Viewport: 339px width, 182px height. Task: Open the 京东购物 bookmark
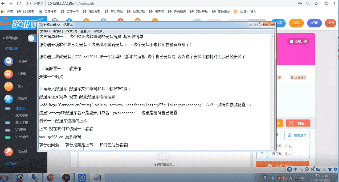(114, 12)
